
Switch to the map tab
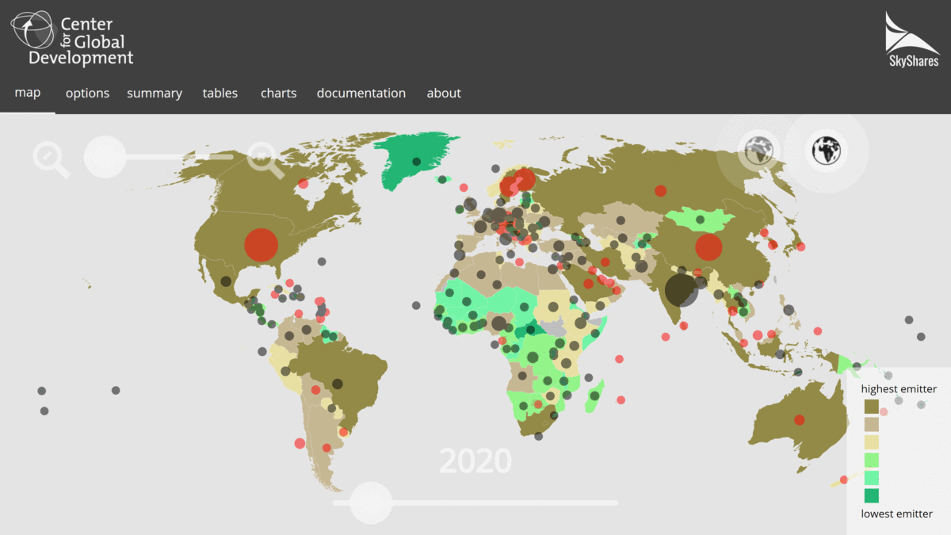[x=28, y=93]
